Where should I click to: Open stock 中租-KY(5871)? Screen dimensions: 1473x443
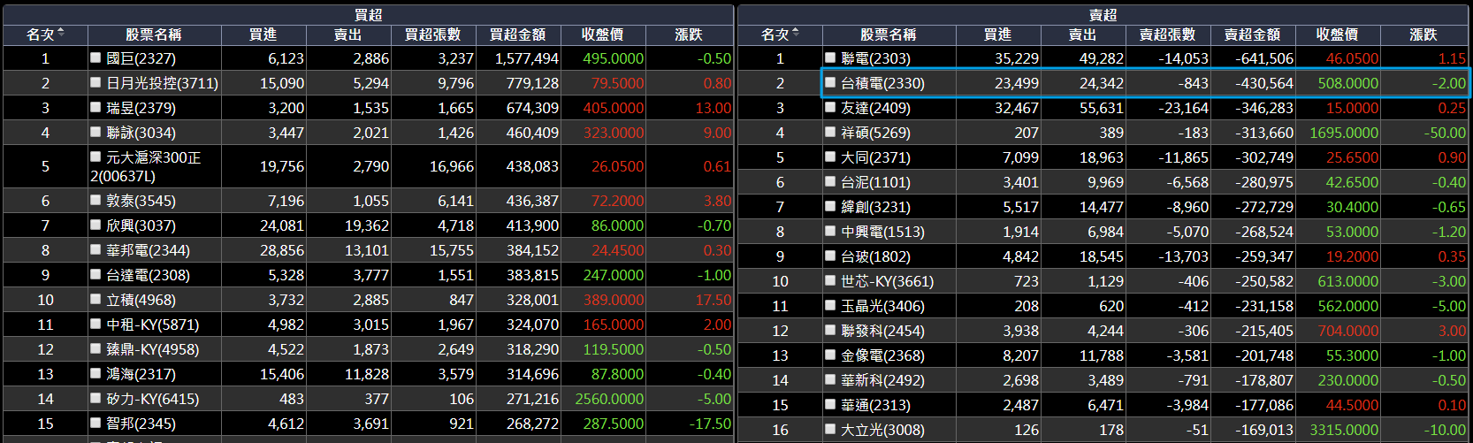point(152,325)
